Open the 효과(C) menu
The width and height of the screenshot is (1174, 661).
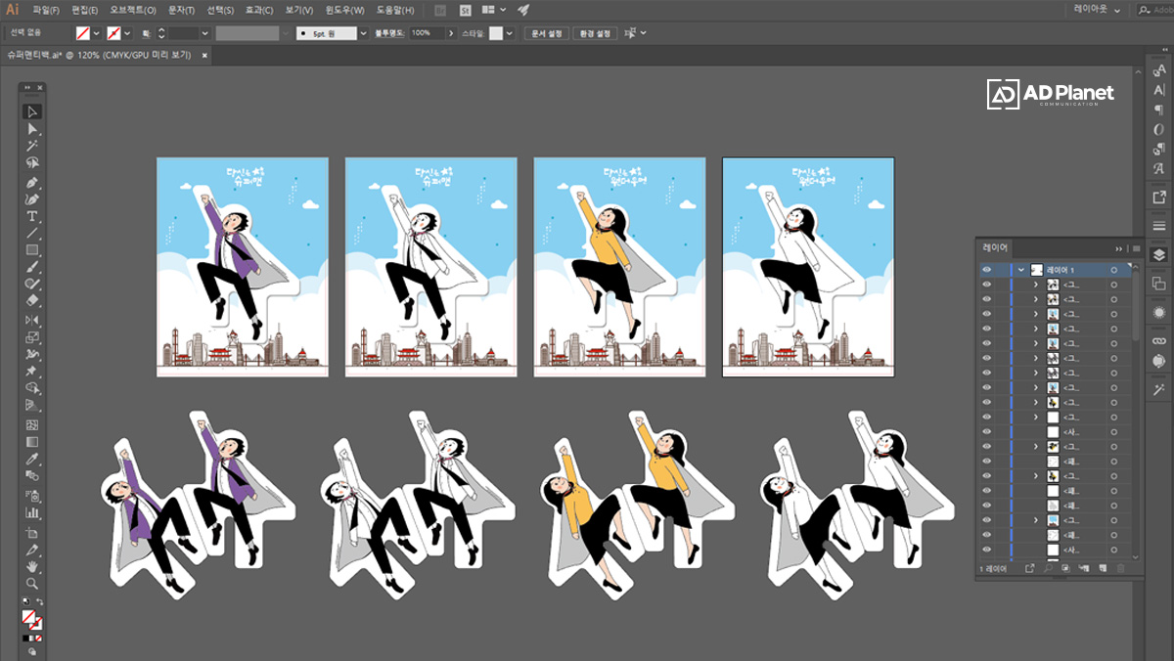[259, 10]
